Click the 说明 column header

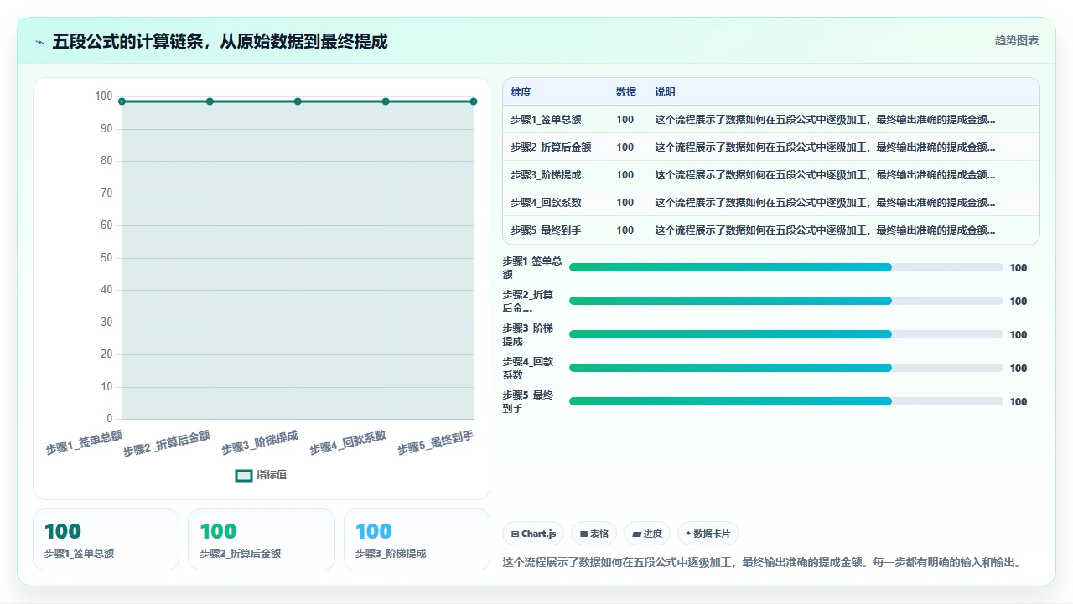(665, 92)
